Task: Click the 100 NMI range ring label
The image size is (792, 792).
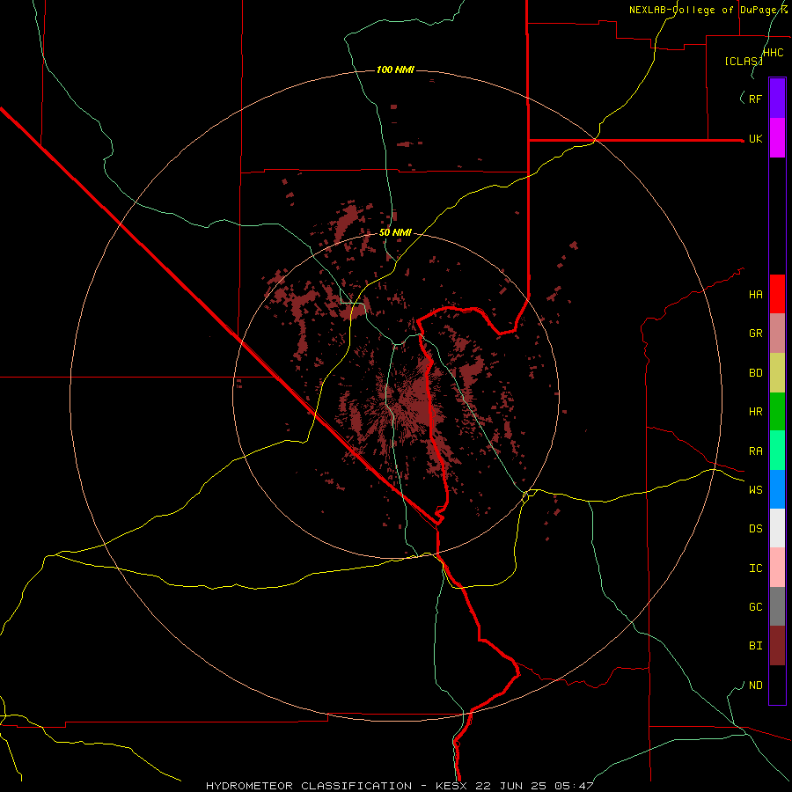Action: point(395,70)
